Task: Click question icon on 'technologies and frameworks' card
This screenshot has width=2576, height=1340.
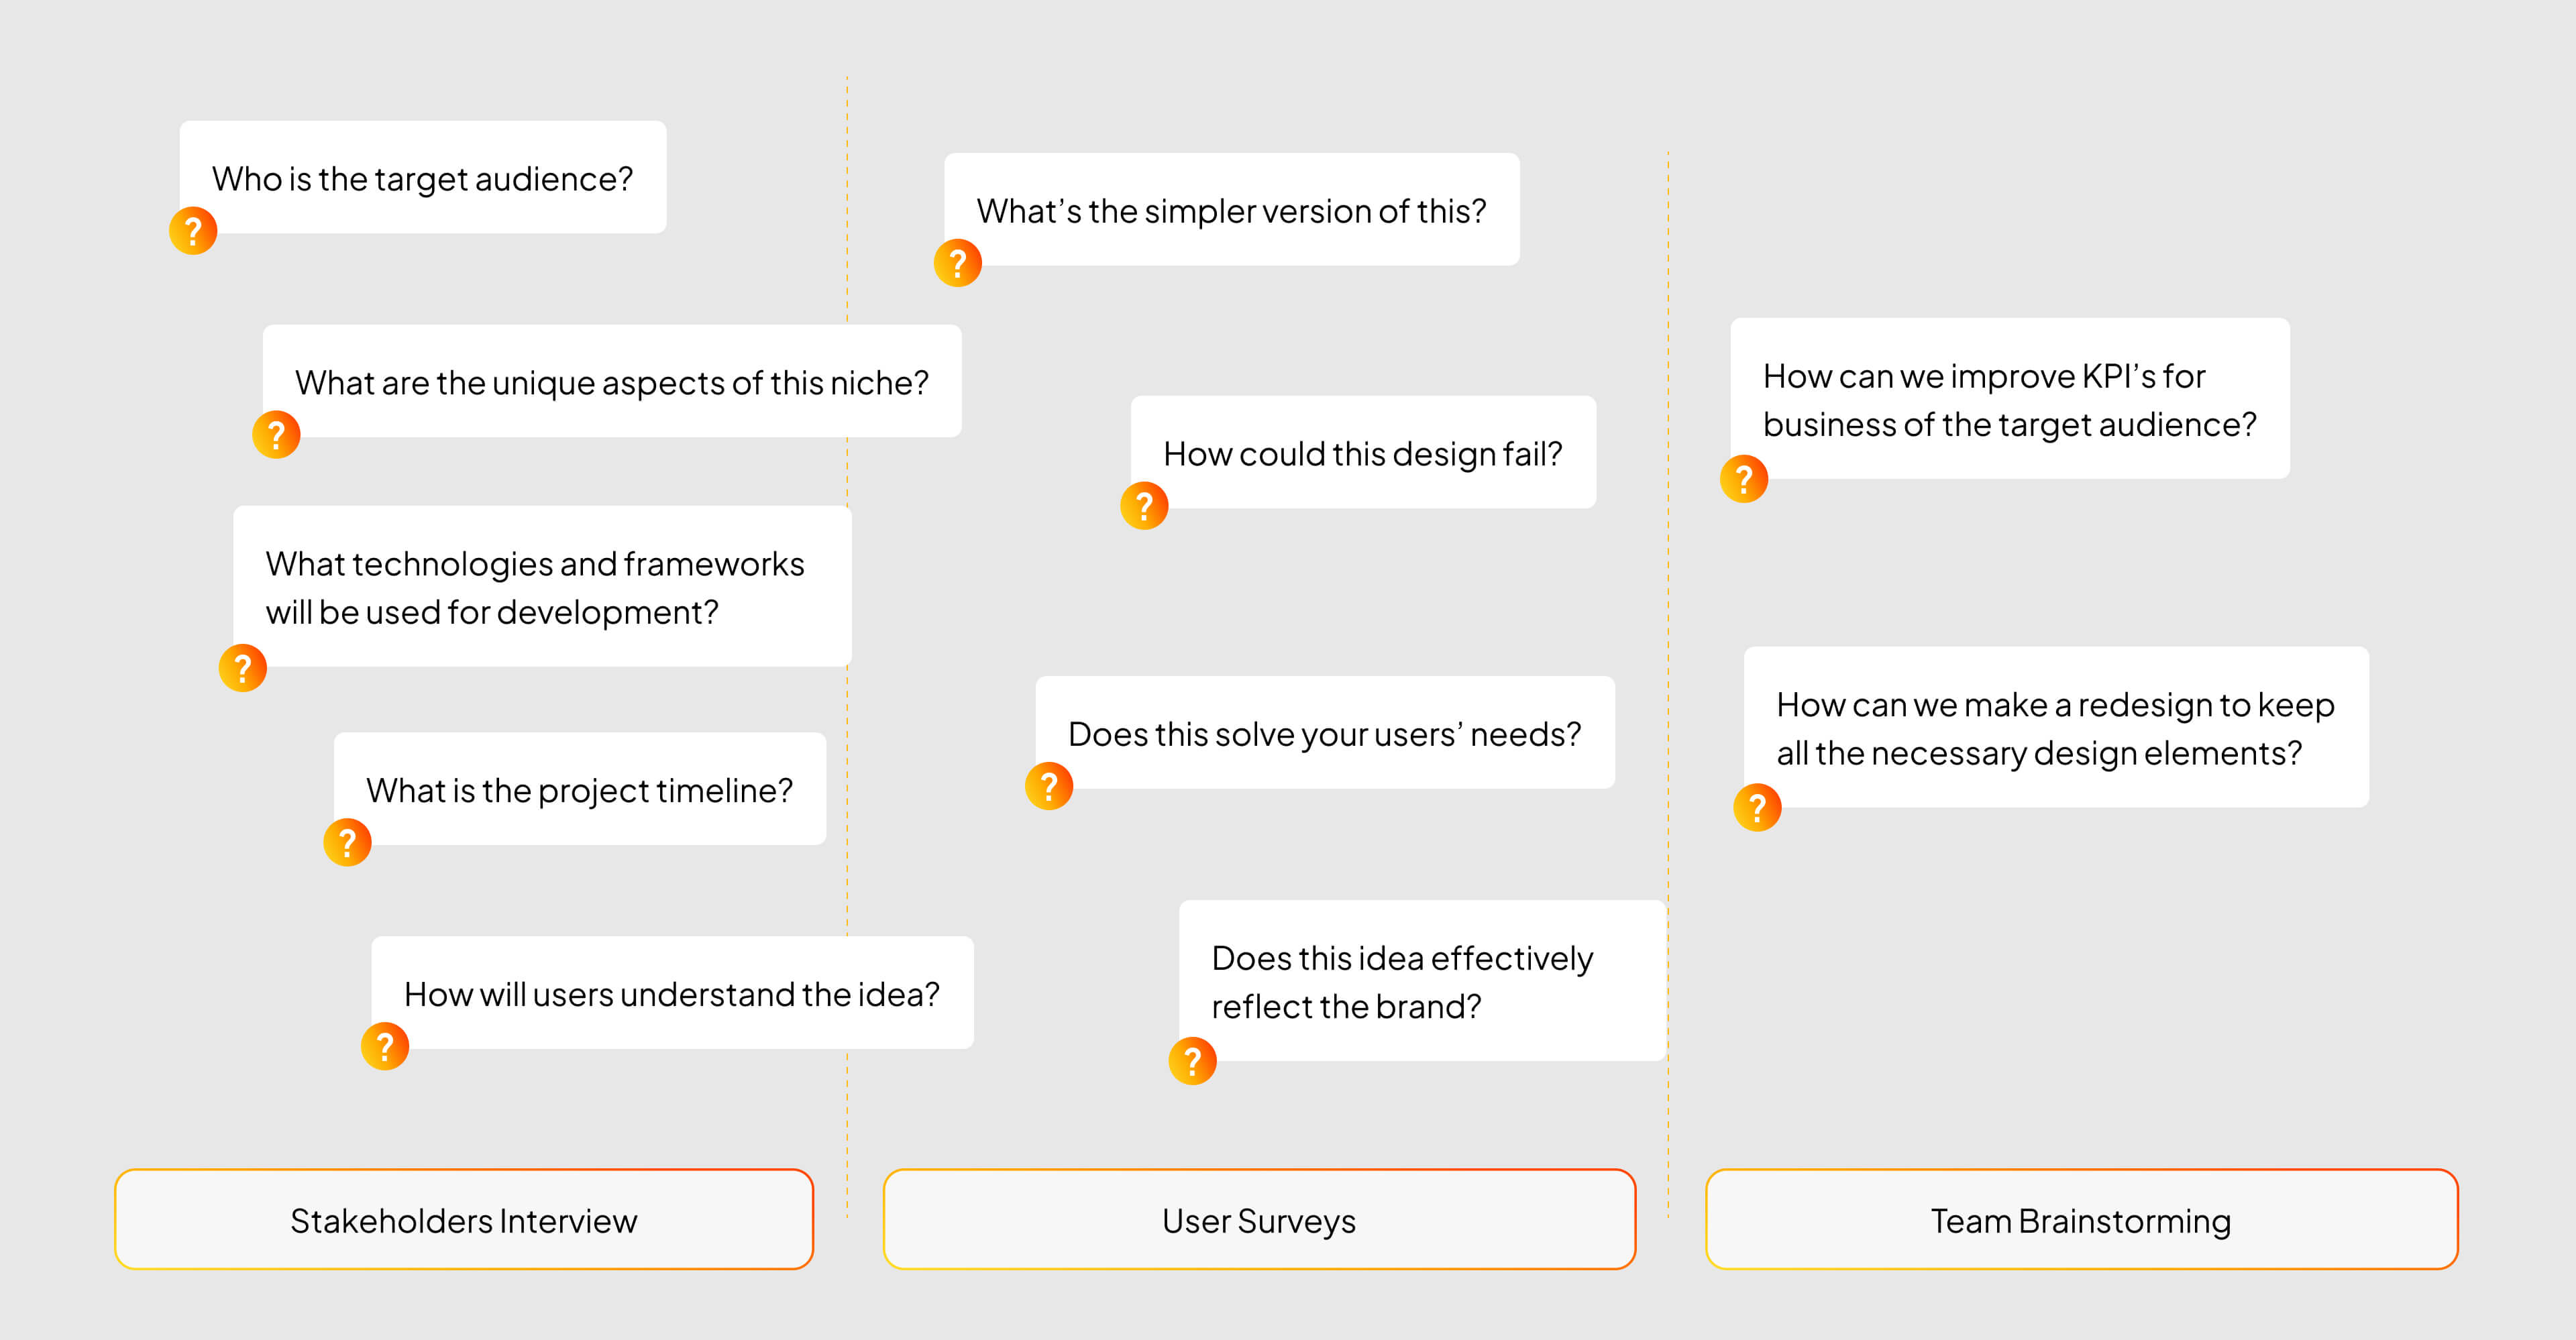Action: [x=242, y=668]
